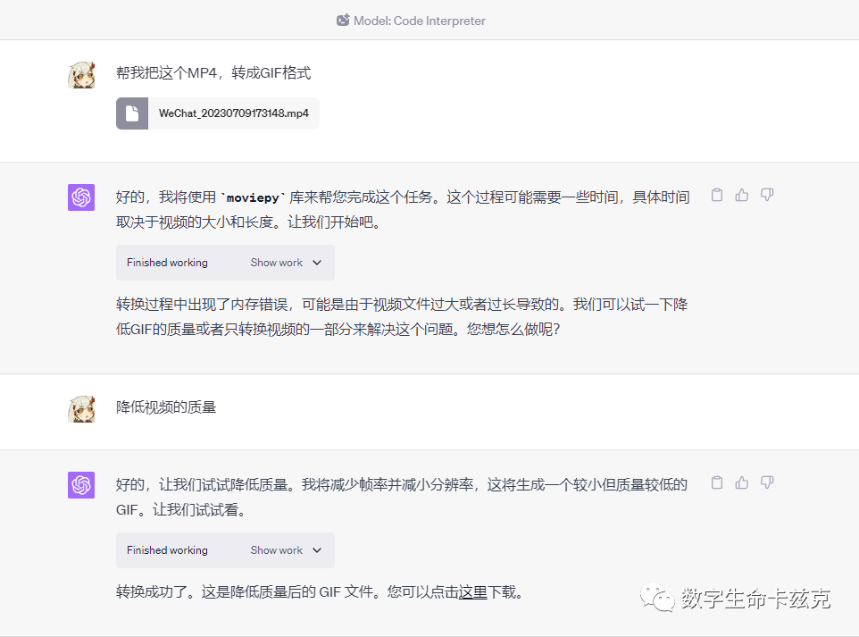Viewport: 859px width, 637px height.
Task: Like the reply about reducing frame rate
Action: click(x=742, y=482)
